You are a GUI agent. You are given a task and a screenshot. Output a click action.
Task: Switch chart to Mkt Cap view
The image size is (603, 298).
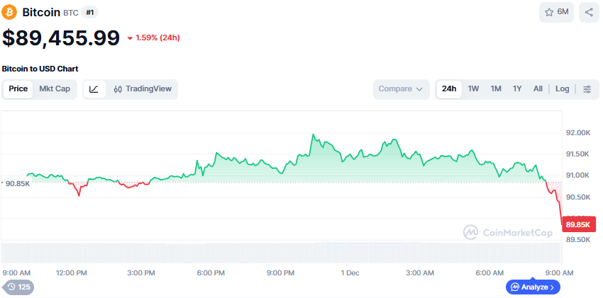pyautogui.click(x=55, y=89)
